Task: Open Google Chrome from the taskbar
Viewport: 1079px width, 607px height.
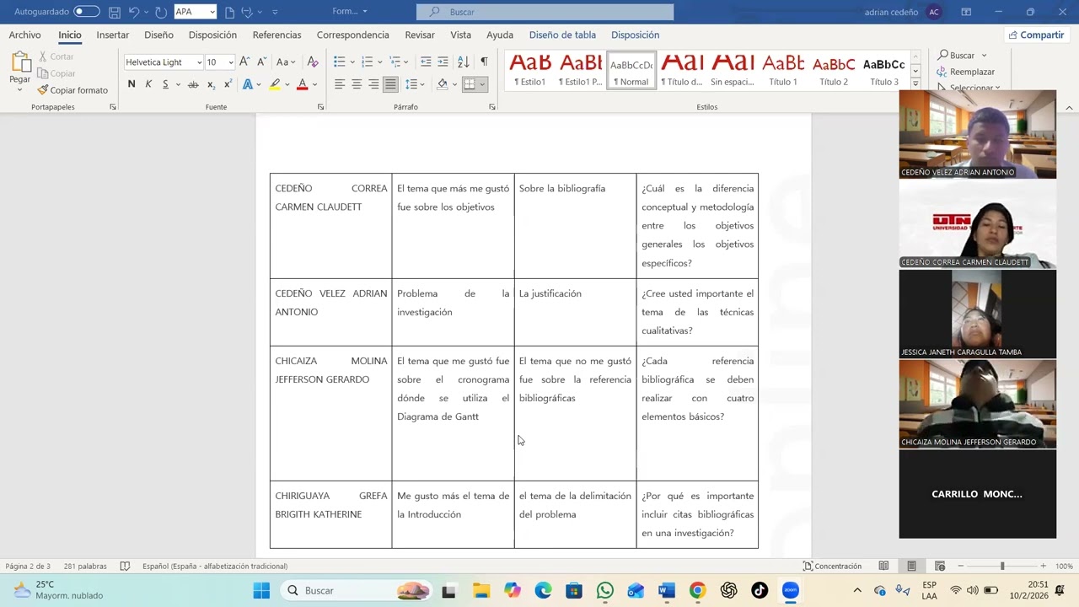Action: pyautogui.click(x=697, y=590)
